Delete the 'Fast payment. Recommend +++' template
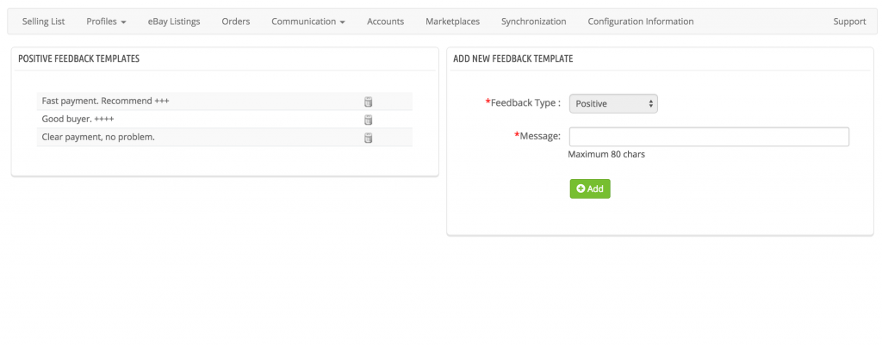The width and height of the screenshot is (882, 345). pyautogui.click(x=369, y=102)
